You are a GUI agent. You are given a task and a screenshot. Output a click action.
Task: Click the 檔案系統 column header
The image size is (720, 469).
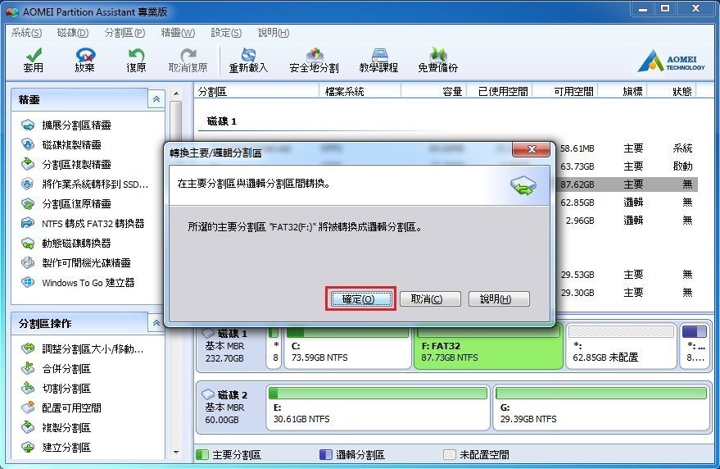(x=345, y=92)
